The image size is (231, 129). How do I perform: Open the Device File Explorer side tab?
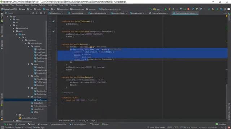(x=229, y=111)
